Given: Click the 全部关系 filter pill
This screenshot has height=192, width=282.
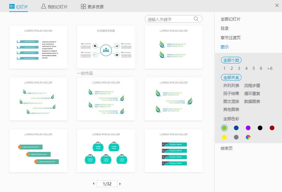Looking at the screenshot, I should coord(231,77).
